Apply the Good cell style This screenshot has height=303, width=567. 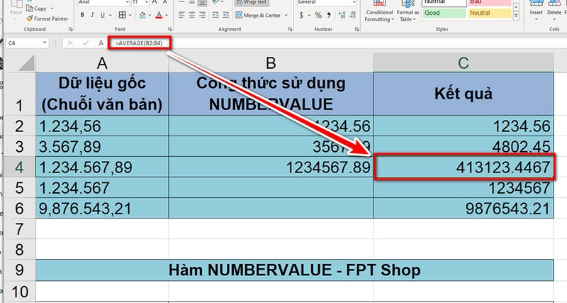click(444, 13)
